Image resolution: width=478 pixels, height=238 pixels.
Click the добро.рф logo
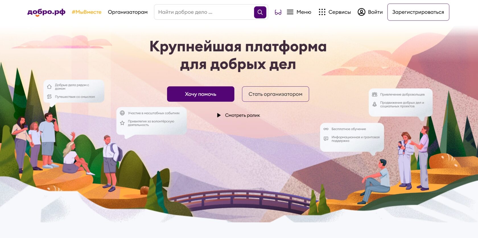coord(46,12)
